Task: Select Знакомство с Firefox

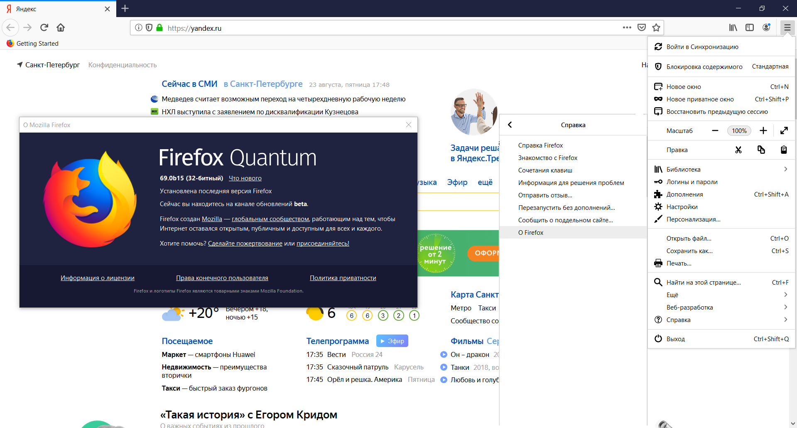Action: (573, 158)
